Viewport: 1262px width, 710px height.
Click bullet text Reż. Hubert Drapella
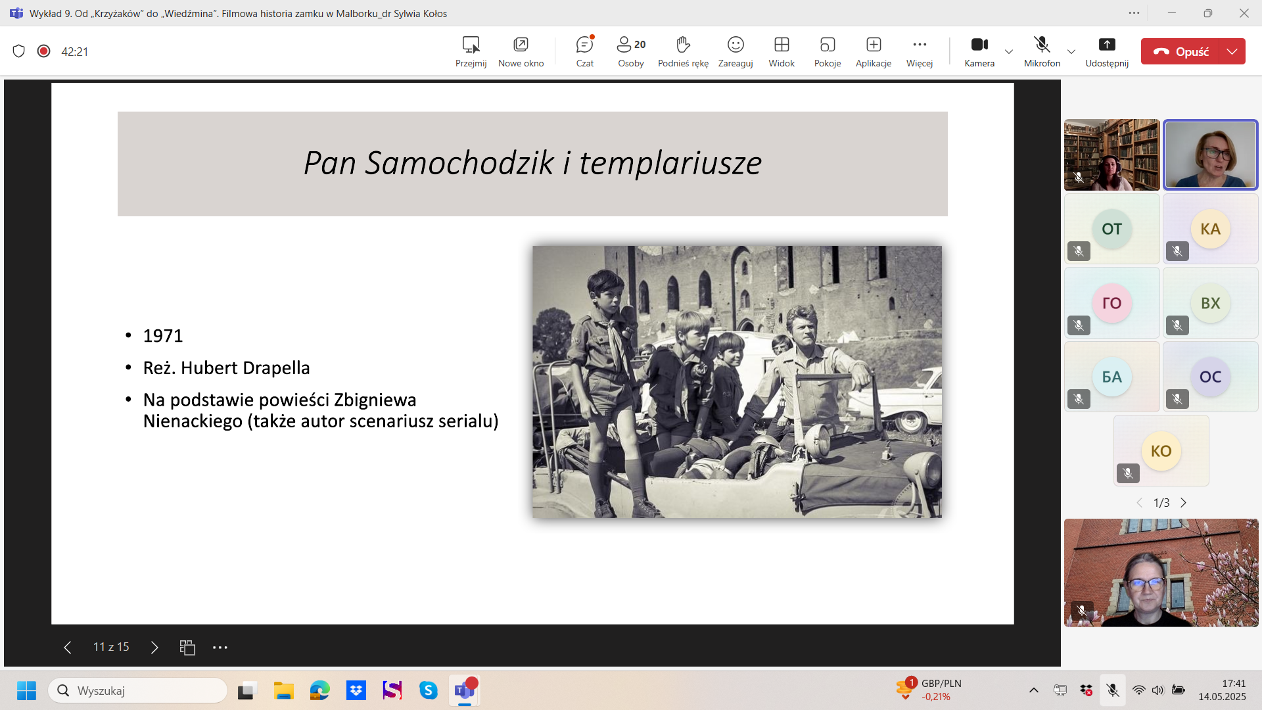pyautogui.click(x=226, y=367)
